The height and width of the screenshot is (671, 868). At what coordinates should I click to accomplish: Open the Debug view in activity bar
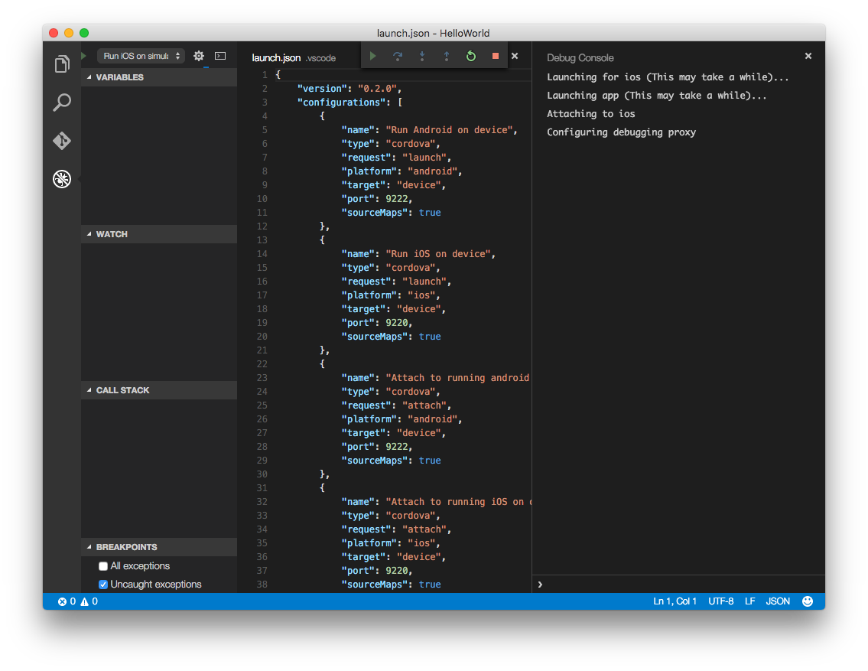coord(62,179)
